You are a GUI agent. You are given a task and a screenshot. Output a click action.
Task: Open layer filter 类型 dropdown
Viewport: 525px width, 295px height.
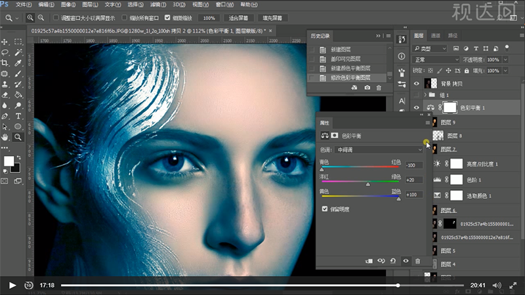(x=430, y=49)
